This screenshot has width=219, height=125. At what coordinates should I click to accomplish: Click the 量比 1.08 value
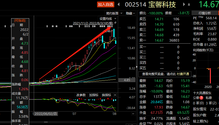click(186, 102)
